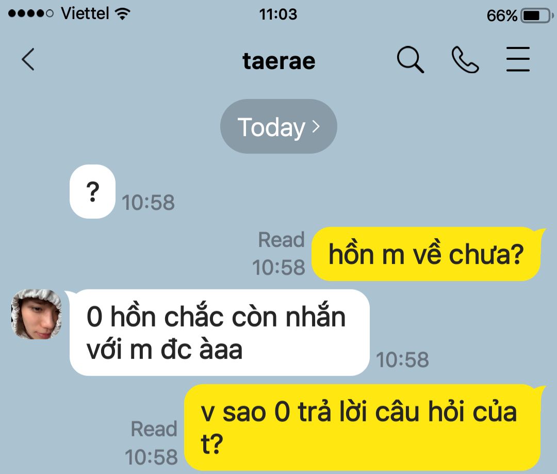Start a call with phone icon
The height and width of the screenshot is (474, 557).
pyautogui.click(x=465, y=60)
